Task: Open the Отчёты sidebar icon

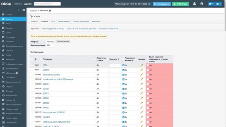Action: (3, 32)
